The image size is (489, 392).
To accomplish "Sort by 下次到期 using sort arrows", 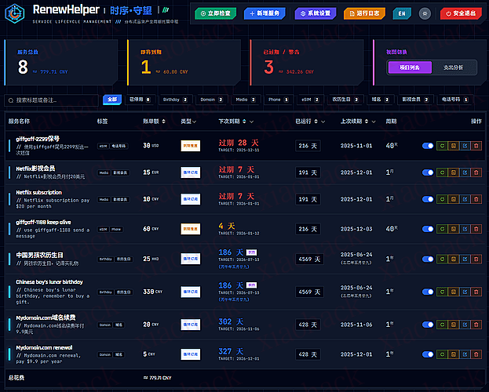I will (x=244, y=122).
